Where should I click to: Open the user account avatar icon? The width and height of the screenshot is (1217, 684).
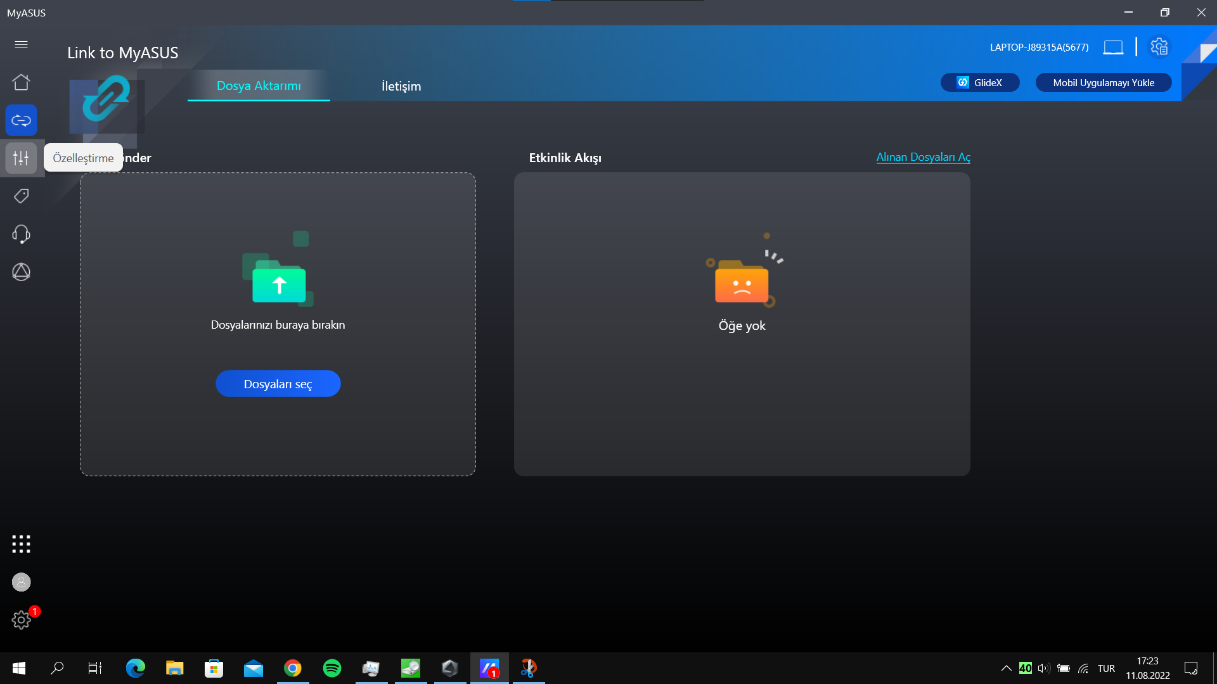[21, 582]
